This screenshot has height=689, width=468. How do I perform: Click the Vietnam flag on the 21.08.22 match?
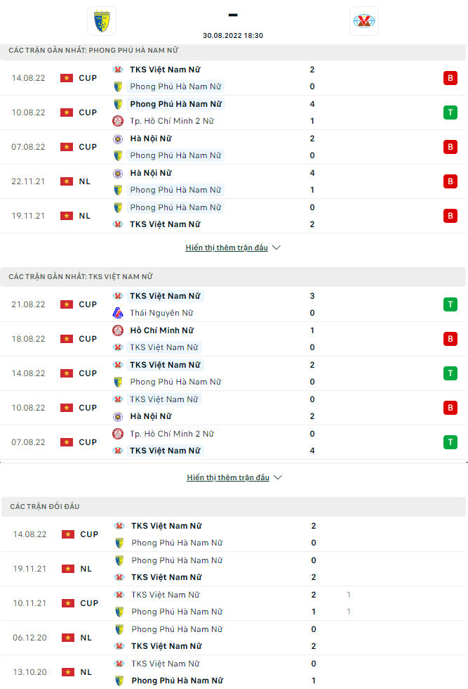pyautogui.click(x=67, y=304)
